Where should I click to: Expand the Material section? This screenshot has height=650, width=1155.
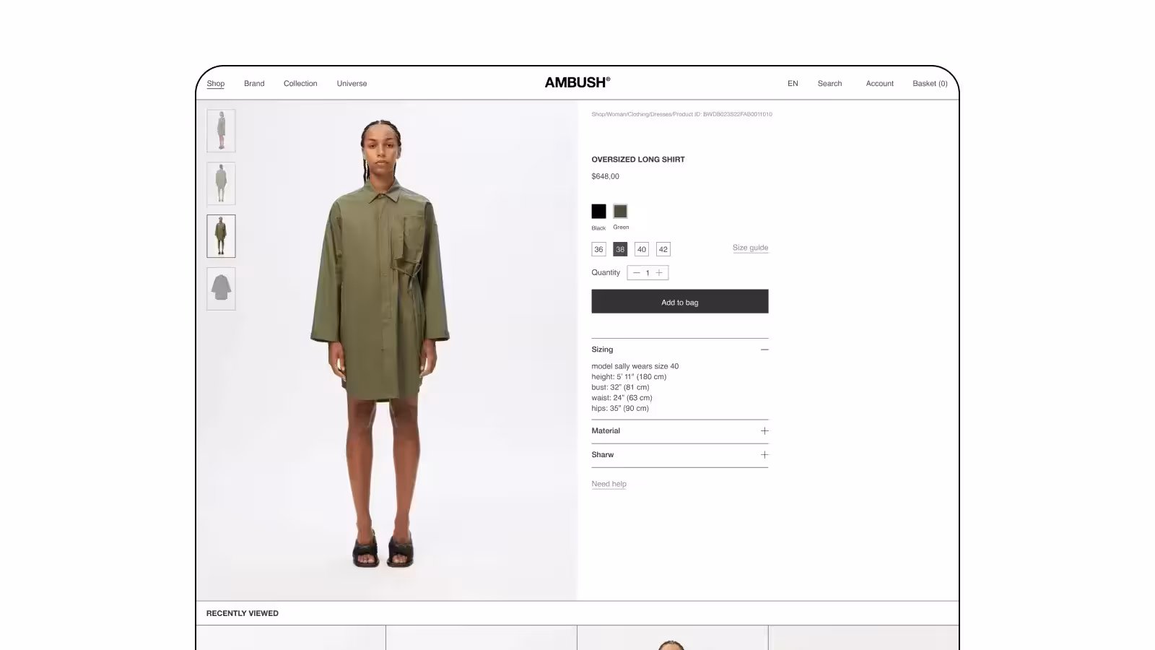click(680, 431)
